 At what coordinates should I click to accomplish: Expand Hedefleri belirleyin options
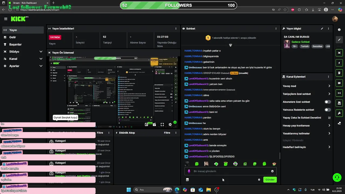coord(329,147)
